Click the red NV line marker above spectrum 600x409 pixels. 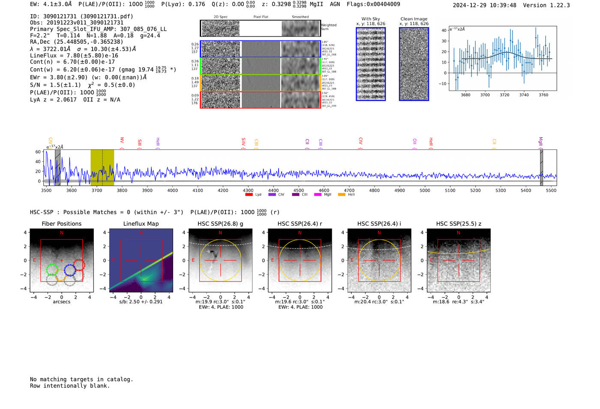pos(122,143)
